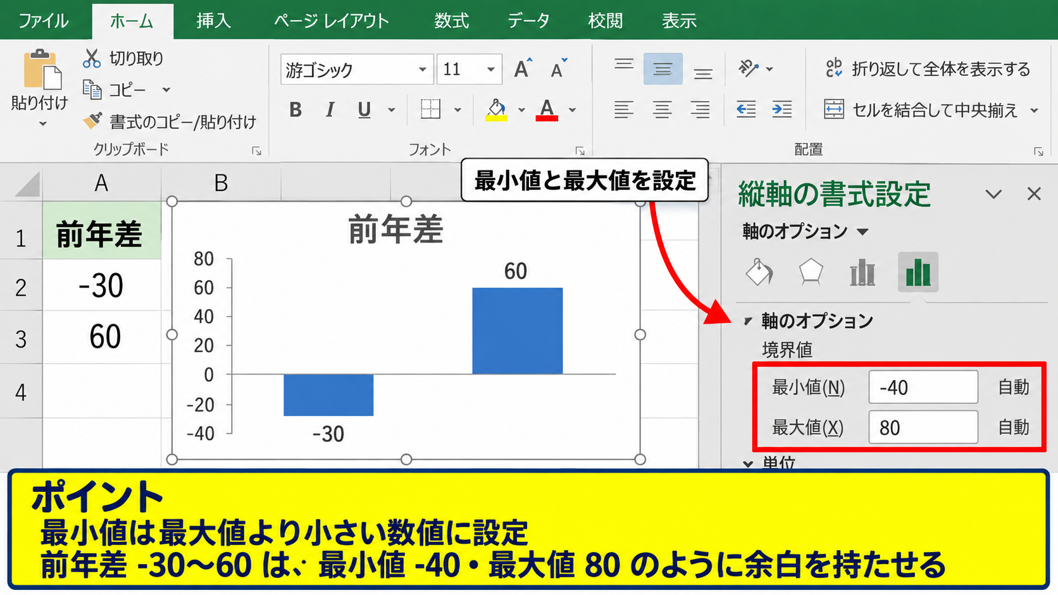1058x595 pixels.
Task: Open the font color dropdown arrow
Action: point(572,110)
